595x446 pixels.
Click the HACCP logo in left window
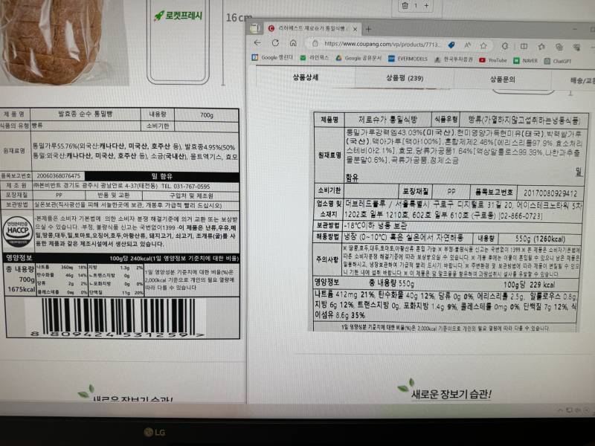[17, 231]
